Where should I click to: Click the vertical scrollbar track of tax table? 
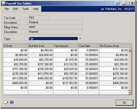[130, 71]
